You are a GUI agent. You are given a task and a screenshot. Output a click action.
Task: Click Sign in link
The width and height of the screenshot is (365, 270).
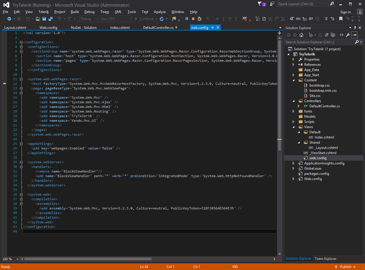click(x=345, y=12)
